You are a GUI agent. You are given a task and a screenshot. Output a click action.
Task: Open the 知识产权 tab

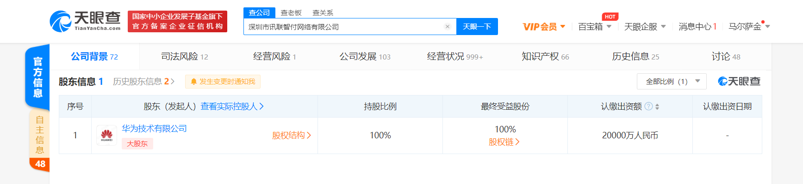click(545, 57)
